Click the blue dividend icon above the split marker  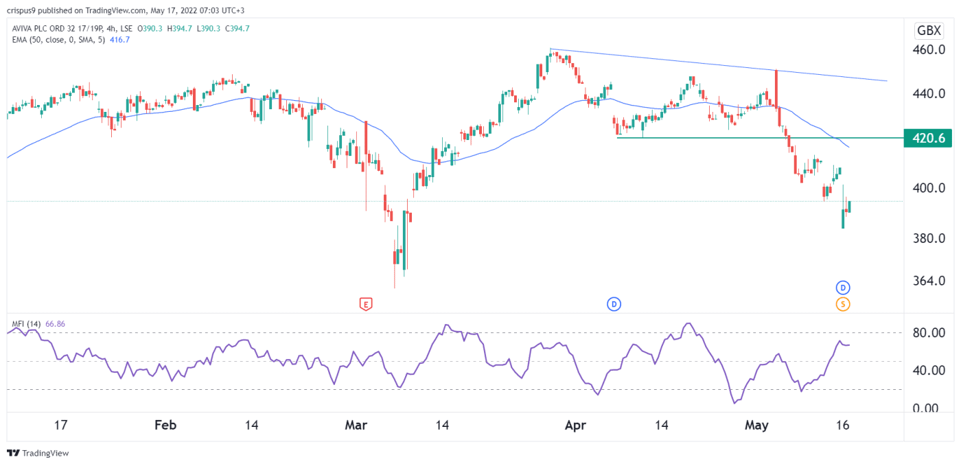click(843, 286)
